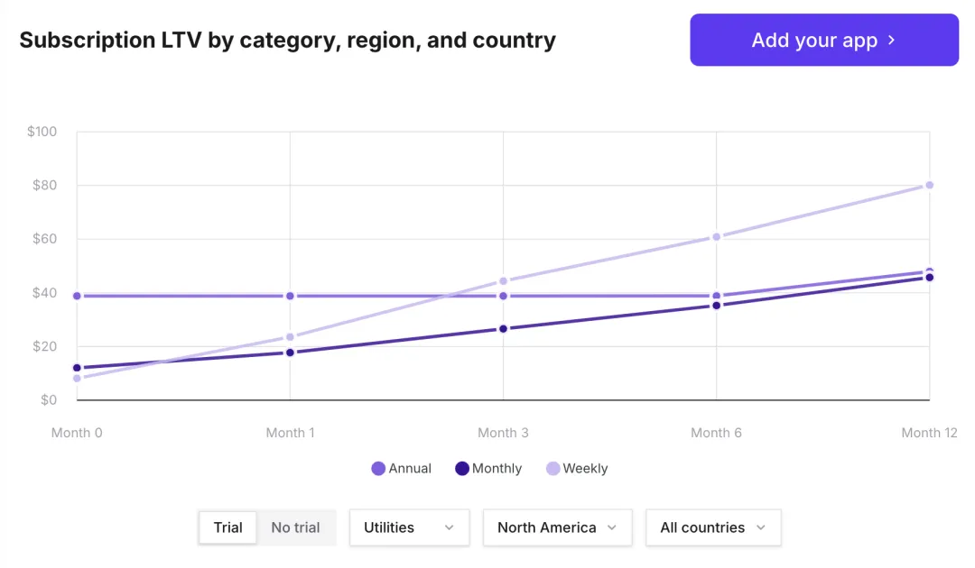
Task: Expand the All countries dropdown
Action: click(x=712, y=527)
